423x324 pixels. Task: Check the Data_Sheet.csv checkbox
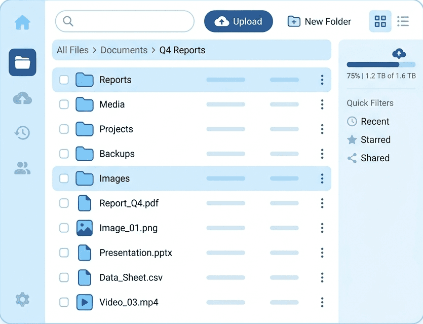(64, 277)
